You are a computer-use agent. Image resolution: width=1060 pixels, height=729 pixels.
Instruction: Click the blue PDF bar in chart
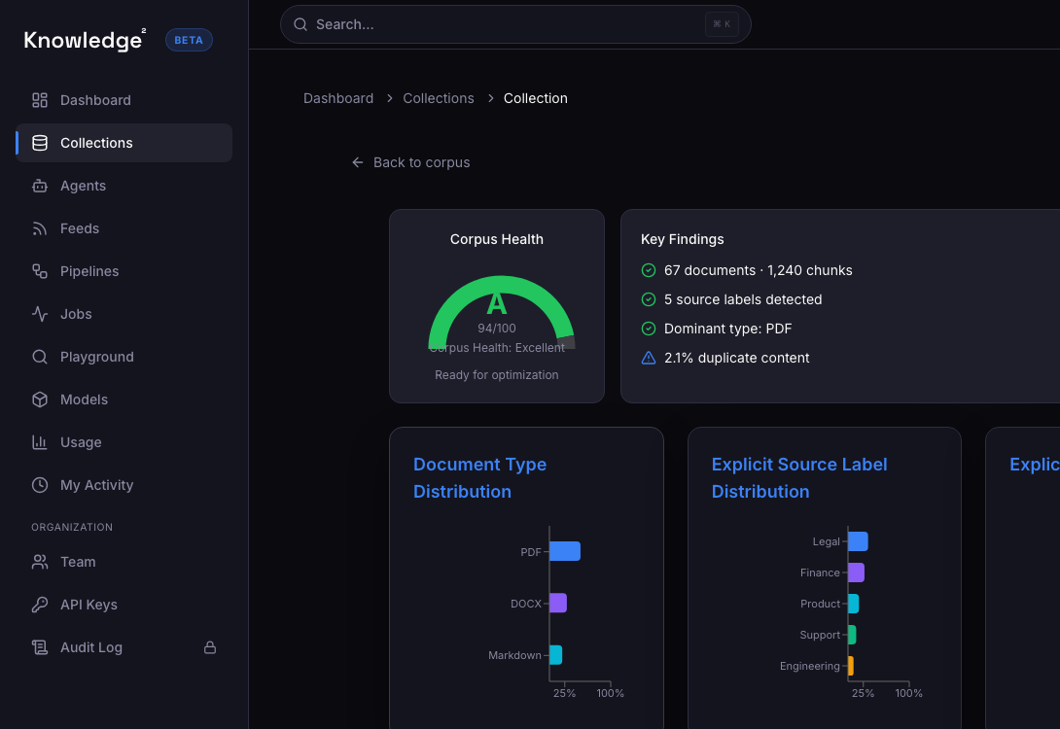pyautogui.click(x=564, y=551)
